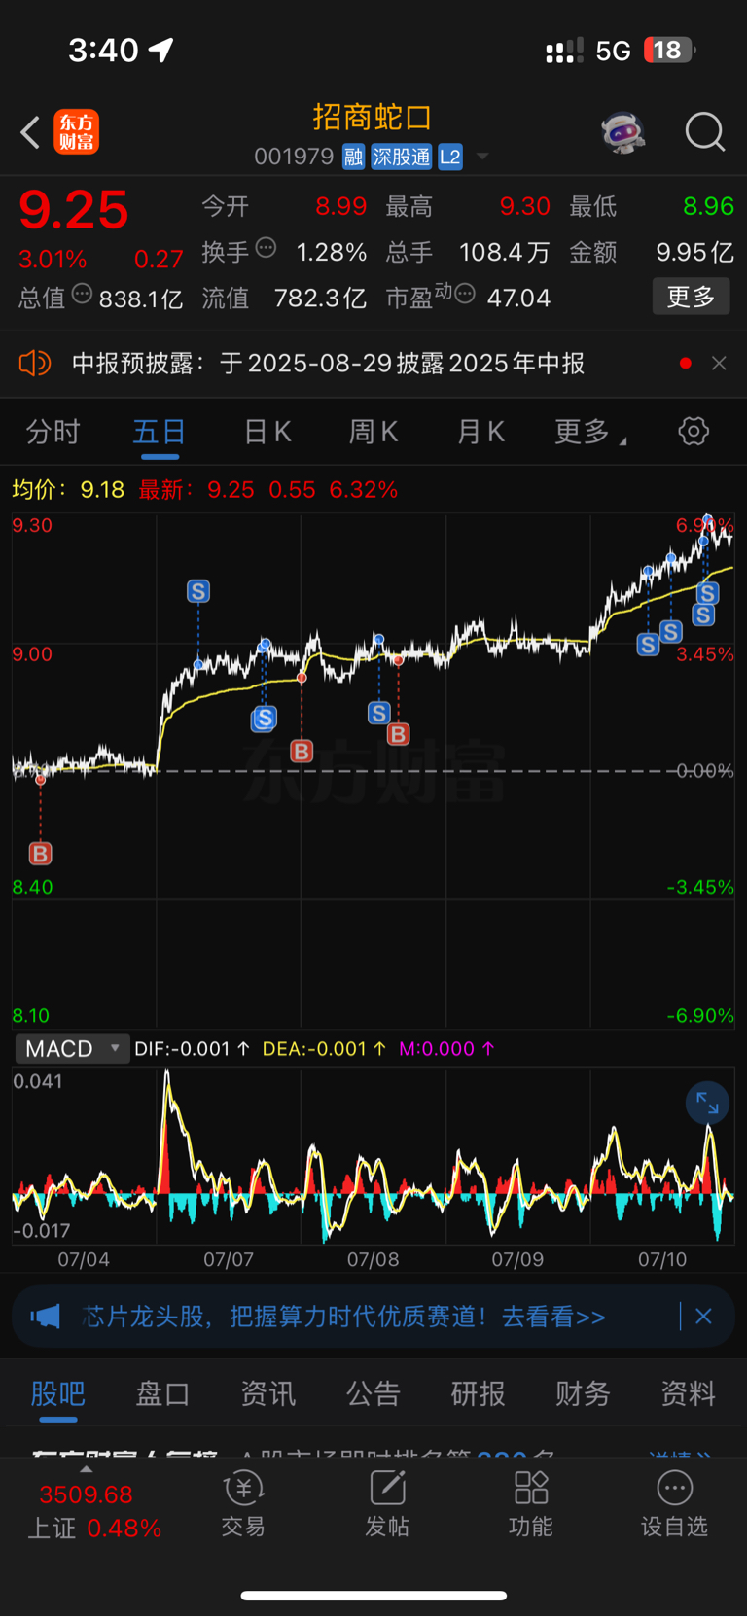Close the 芯片龙头股 promo banner

click(x=704, y=1317)
